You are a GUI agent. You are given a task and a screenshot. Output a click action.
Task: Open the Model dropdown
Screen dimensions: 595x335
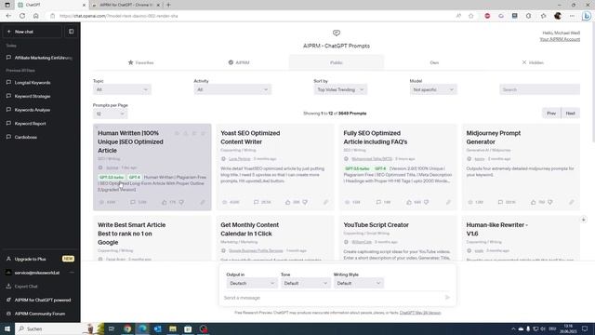(x=433, y=89)
